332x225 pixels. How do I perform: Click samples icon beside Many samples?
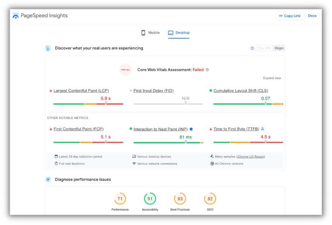pyautogui.click(x=212, y=157)
